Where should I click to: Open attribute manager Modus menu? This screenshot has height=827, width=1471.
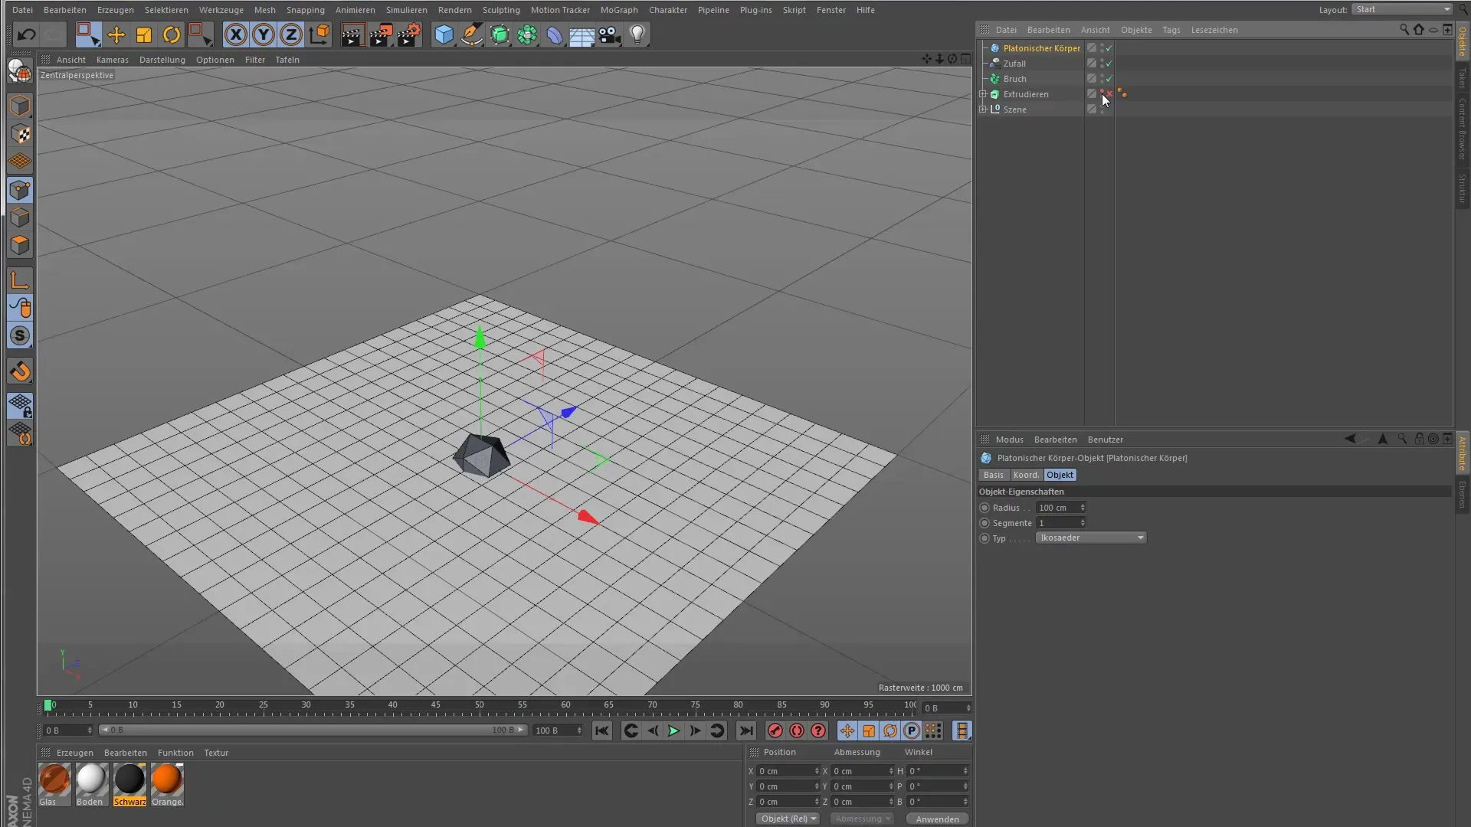[x=1009, y=440]
